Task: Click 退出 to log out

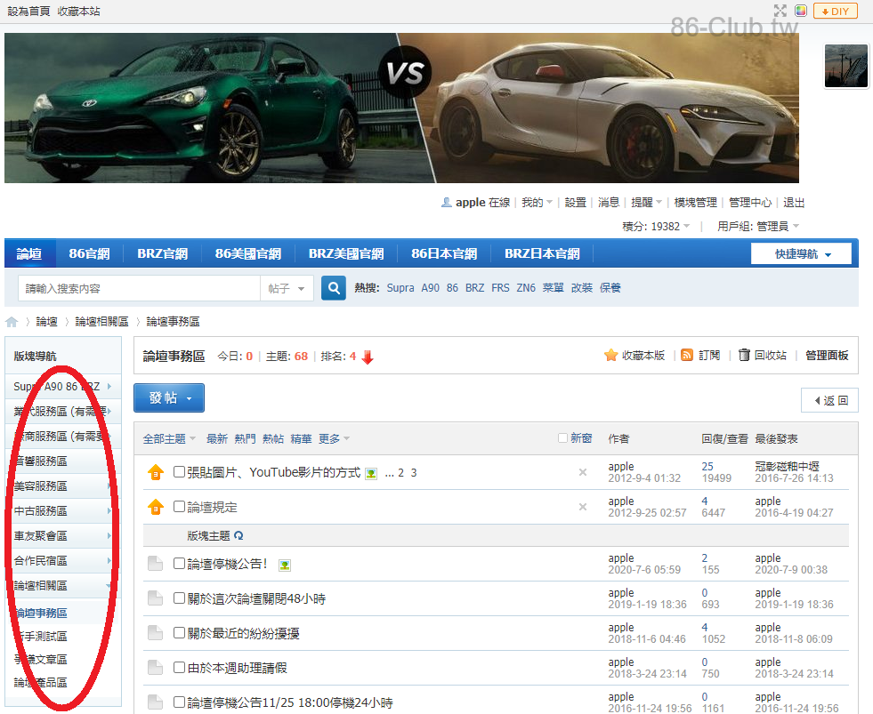Action: point(794,202)
